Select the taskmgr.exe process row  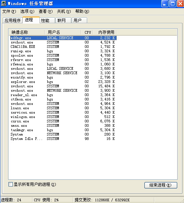click(63, 130)
